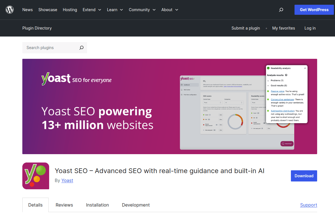Go to the Plugin Directory menu item
The height and width of the screenshot is (223, 335).
pyautogui.click(x=37, y=28)
